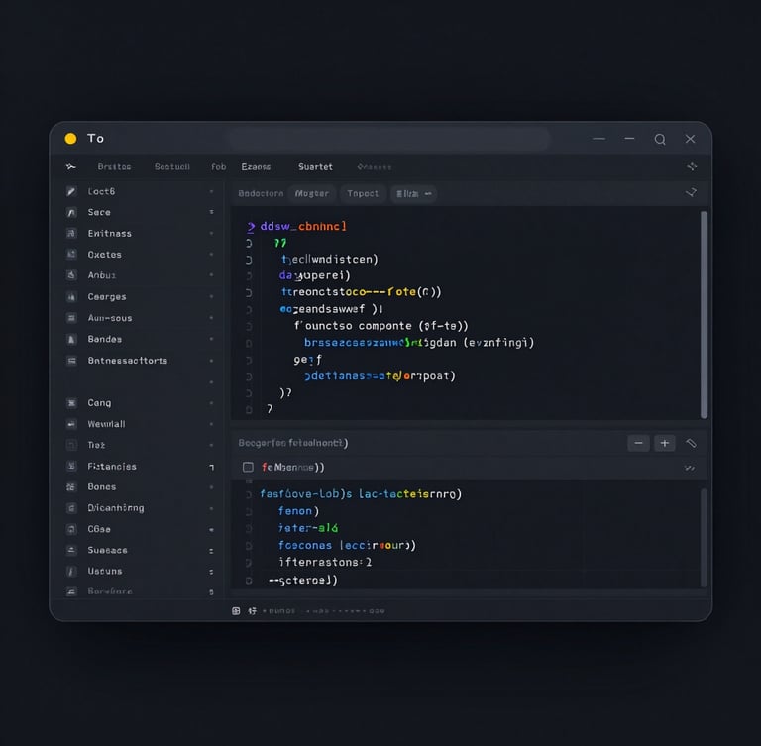Expand the Uacuns row arrow

click(x=211, y=572)
